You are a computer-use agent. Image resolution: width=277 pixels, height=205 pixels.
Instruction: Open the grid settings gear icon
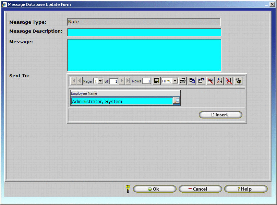point(238,81)
